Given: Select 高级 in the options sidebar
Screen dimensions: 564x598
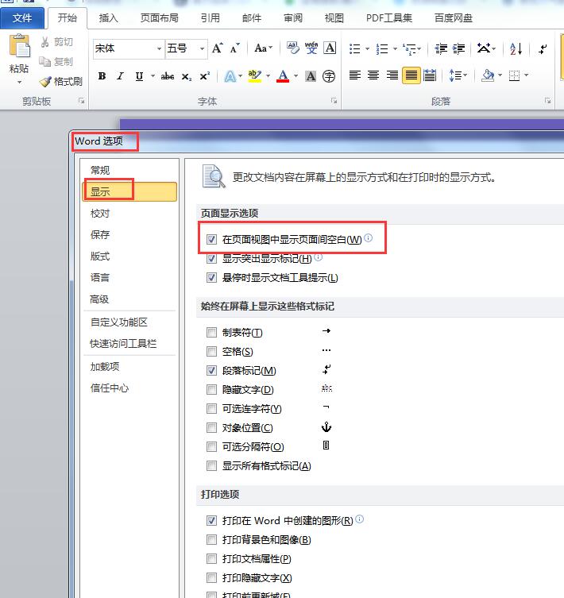Looking at the screenshot, I should tap(99, 299).
